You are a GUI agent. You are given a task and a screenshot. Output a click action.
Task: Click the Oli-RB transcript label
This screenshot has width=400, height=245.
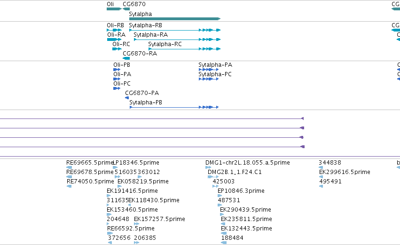pos(115,25)
